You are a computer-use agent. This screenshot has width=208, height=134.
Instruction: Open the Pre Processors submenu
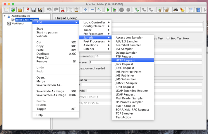point(95,34)
